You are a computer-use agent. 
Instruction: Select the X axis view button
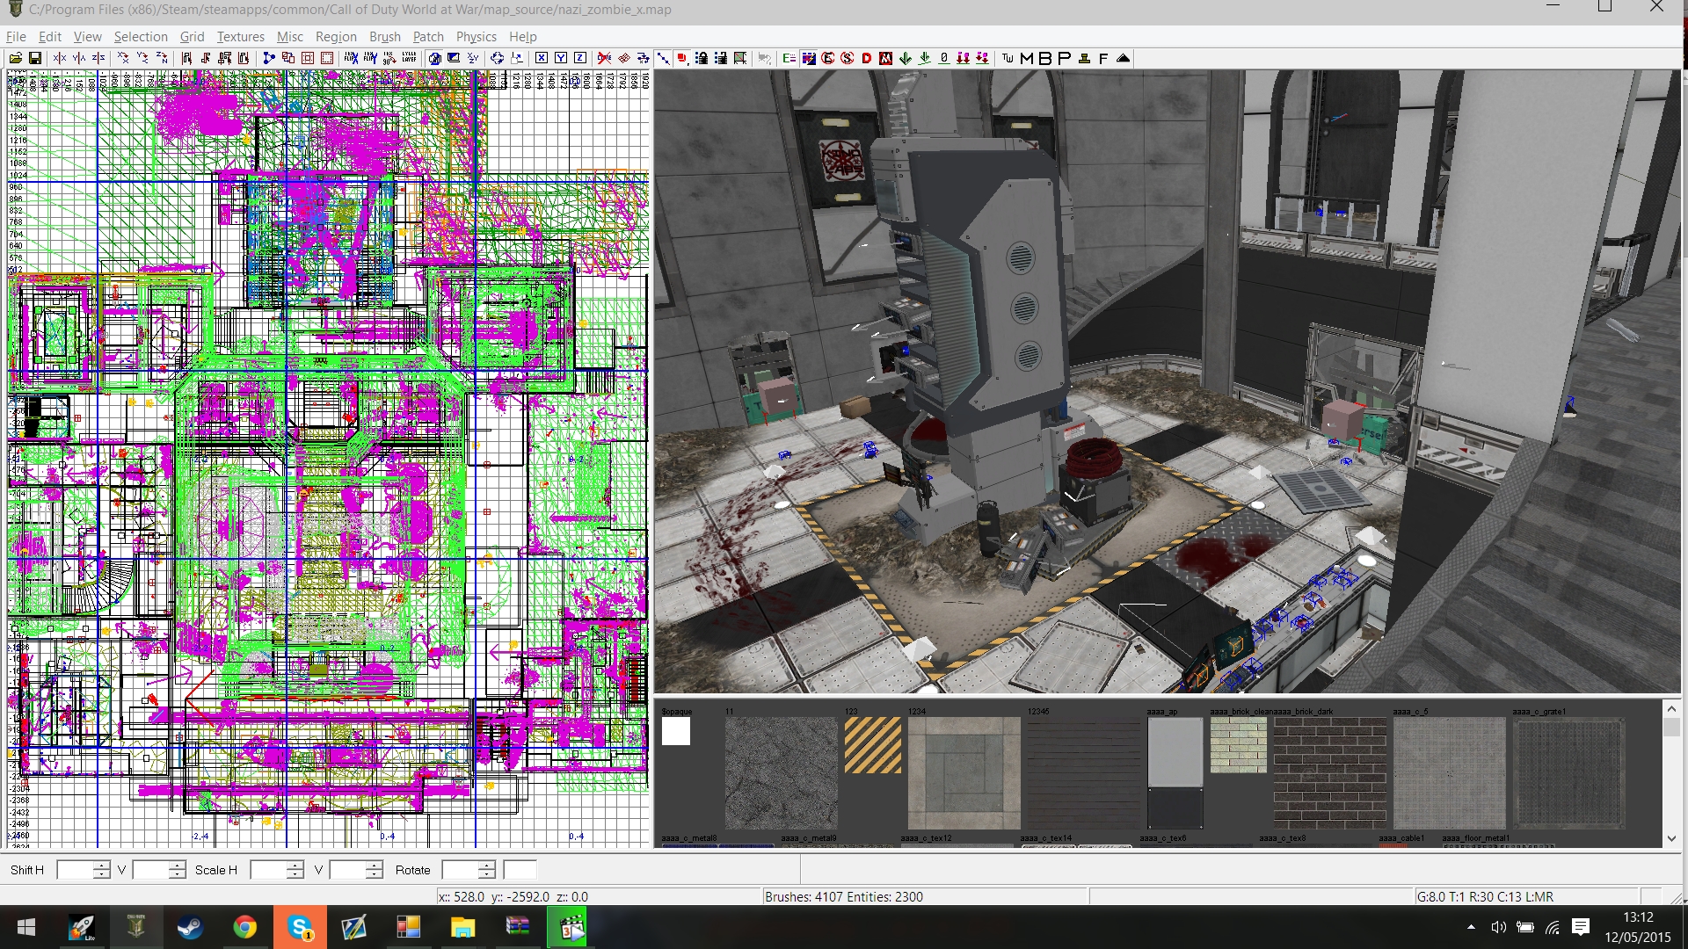[x=542, y=58]
